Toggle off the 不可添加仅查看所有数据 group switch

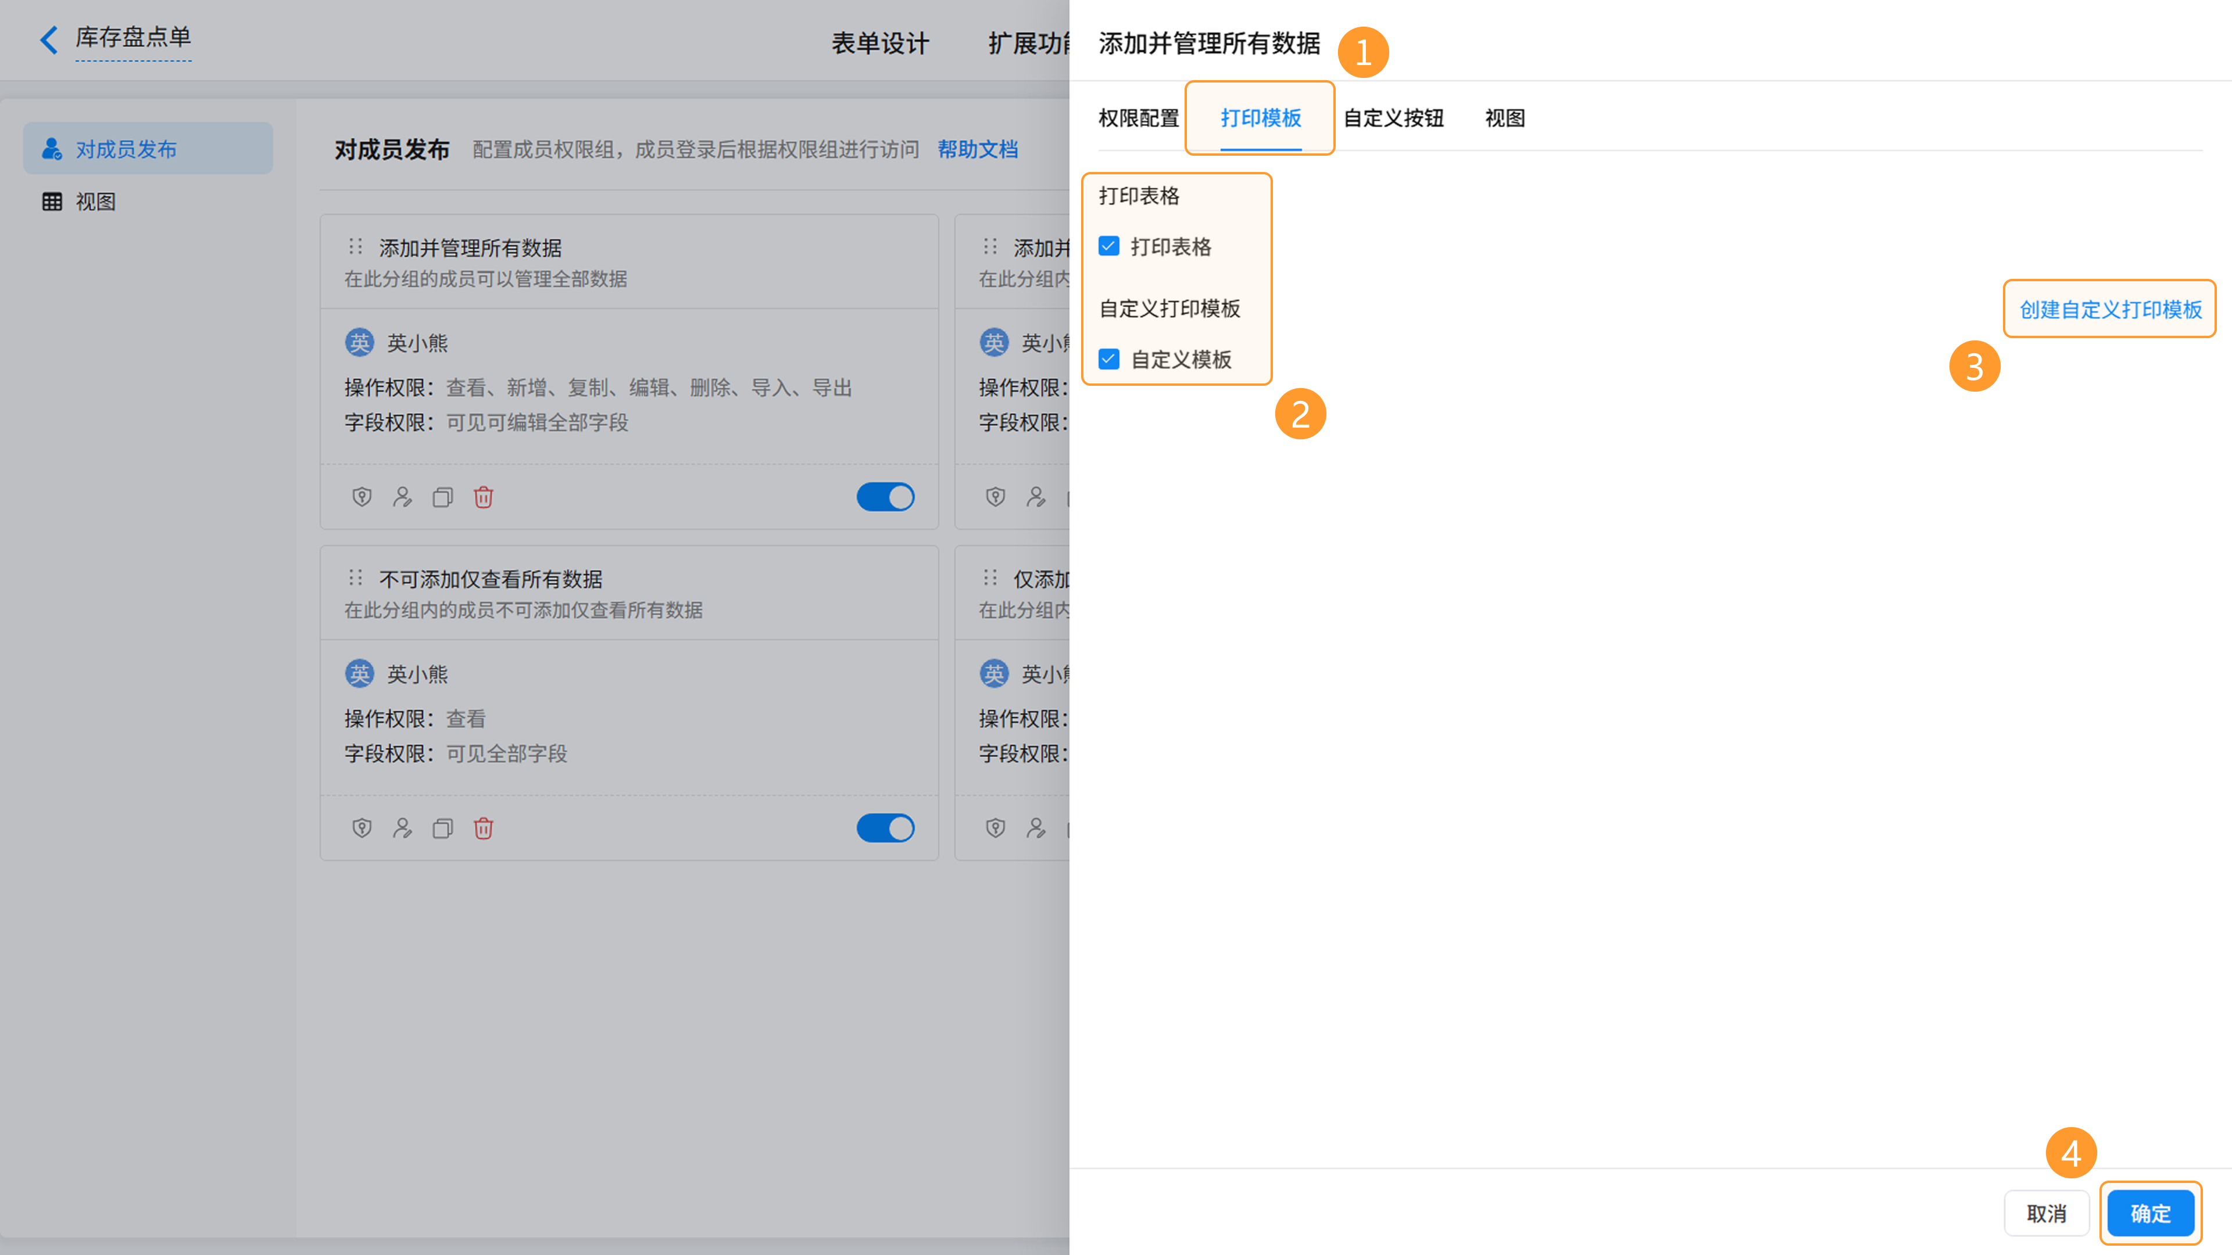point(885,828)
